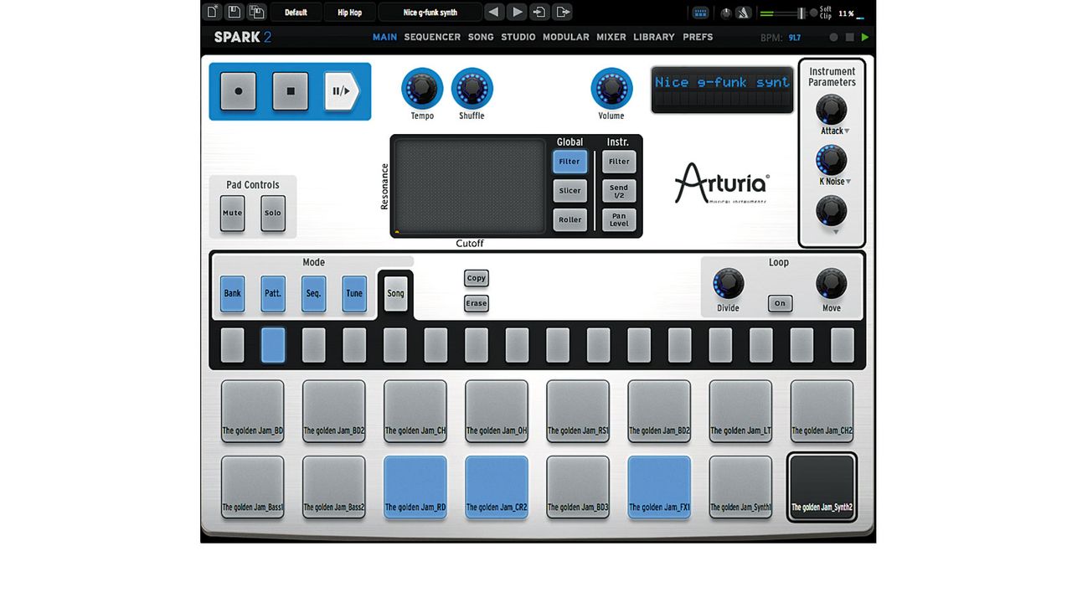Image resolution: width=1072 pixels, height=603 pixels.
Task: Click the Volume knob
Action: pyautogui.click(x=611, y=88)
